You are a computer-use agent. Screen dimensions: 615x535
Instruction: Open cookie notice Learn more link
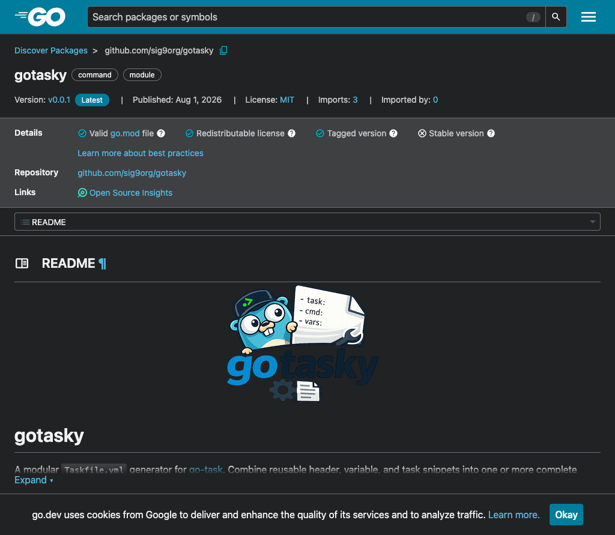[514, 515]
